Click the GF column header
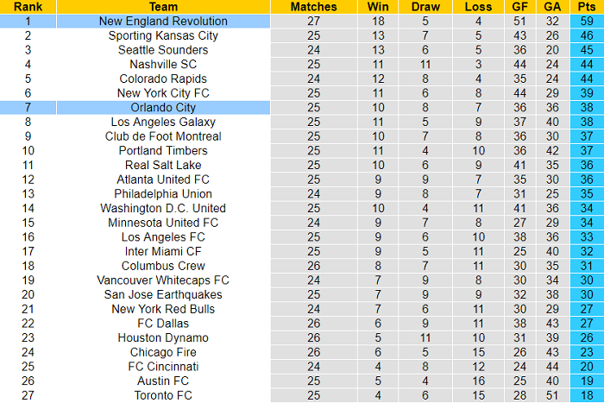Image resolution: width=604 pixels, height=403 pixels. coord(520,7)
